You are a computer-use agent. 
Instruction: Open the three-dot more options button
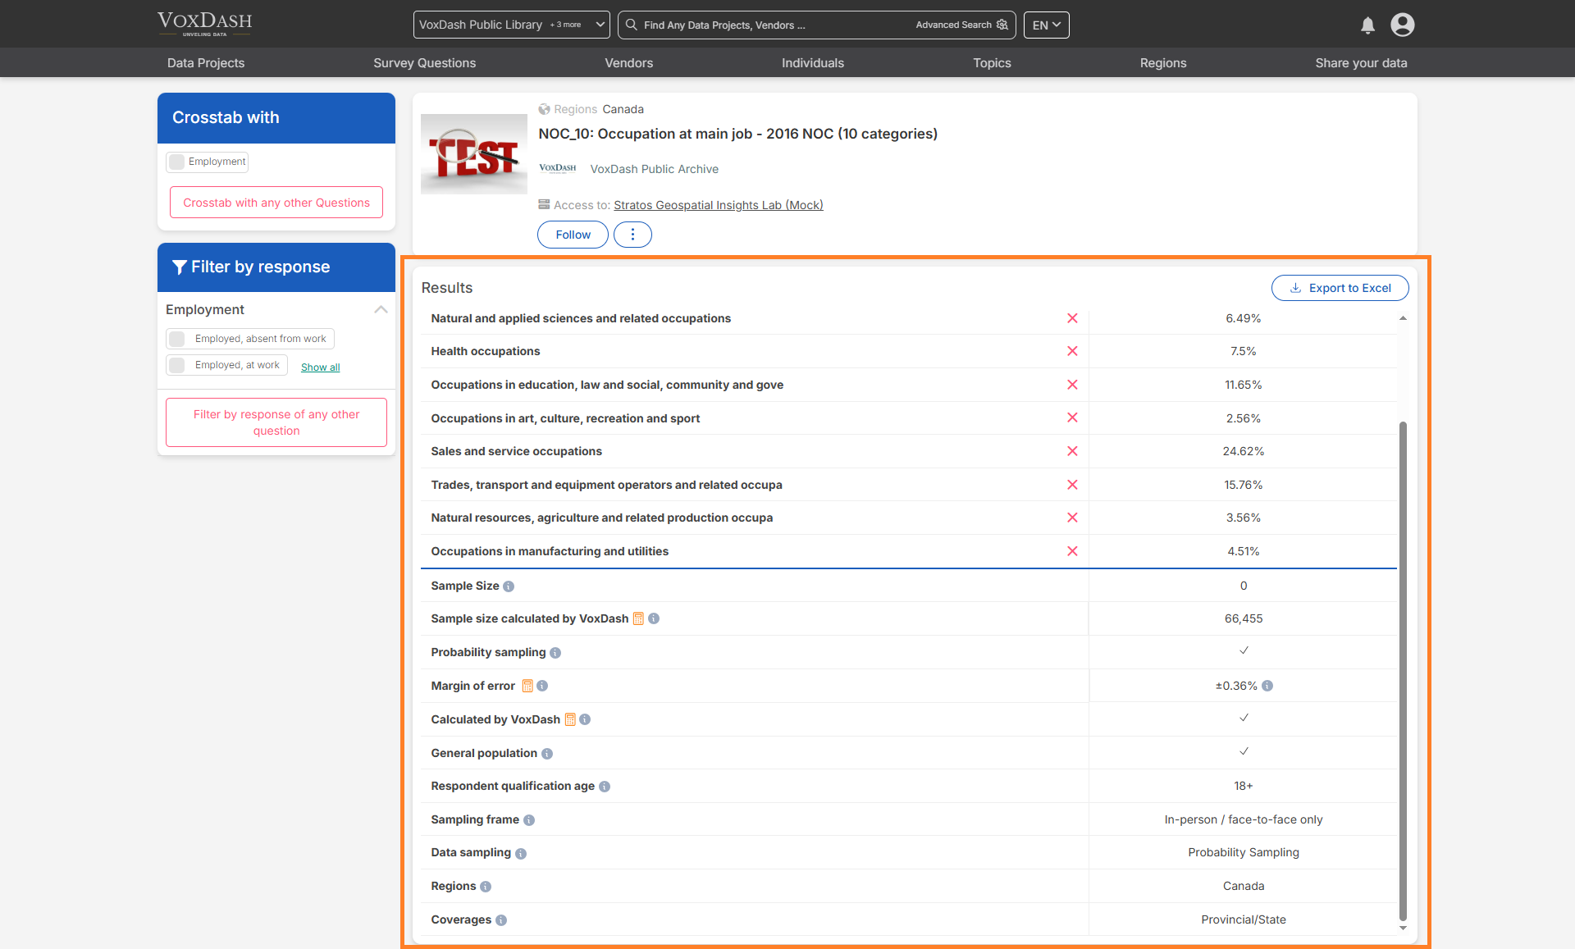pyautogui.click(x=632, y=235)
